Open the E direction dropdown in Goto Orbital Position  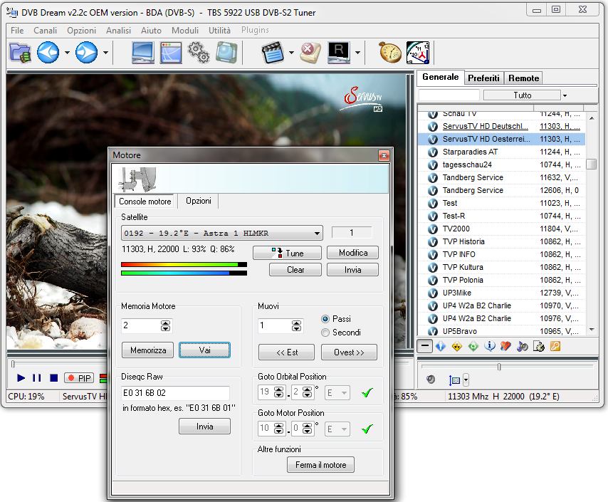click(337, 392)
